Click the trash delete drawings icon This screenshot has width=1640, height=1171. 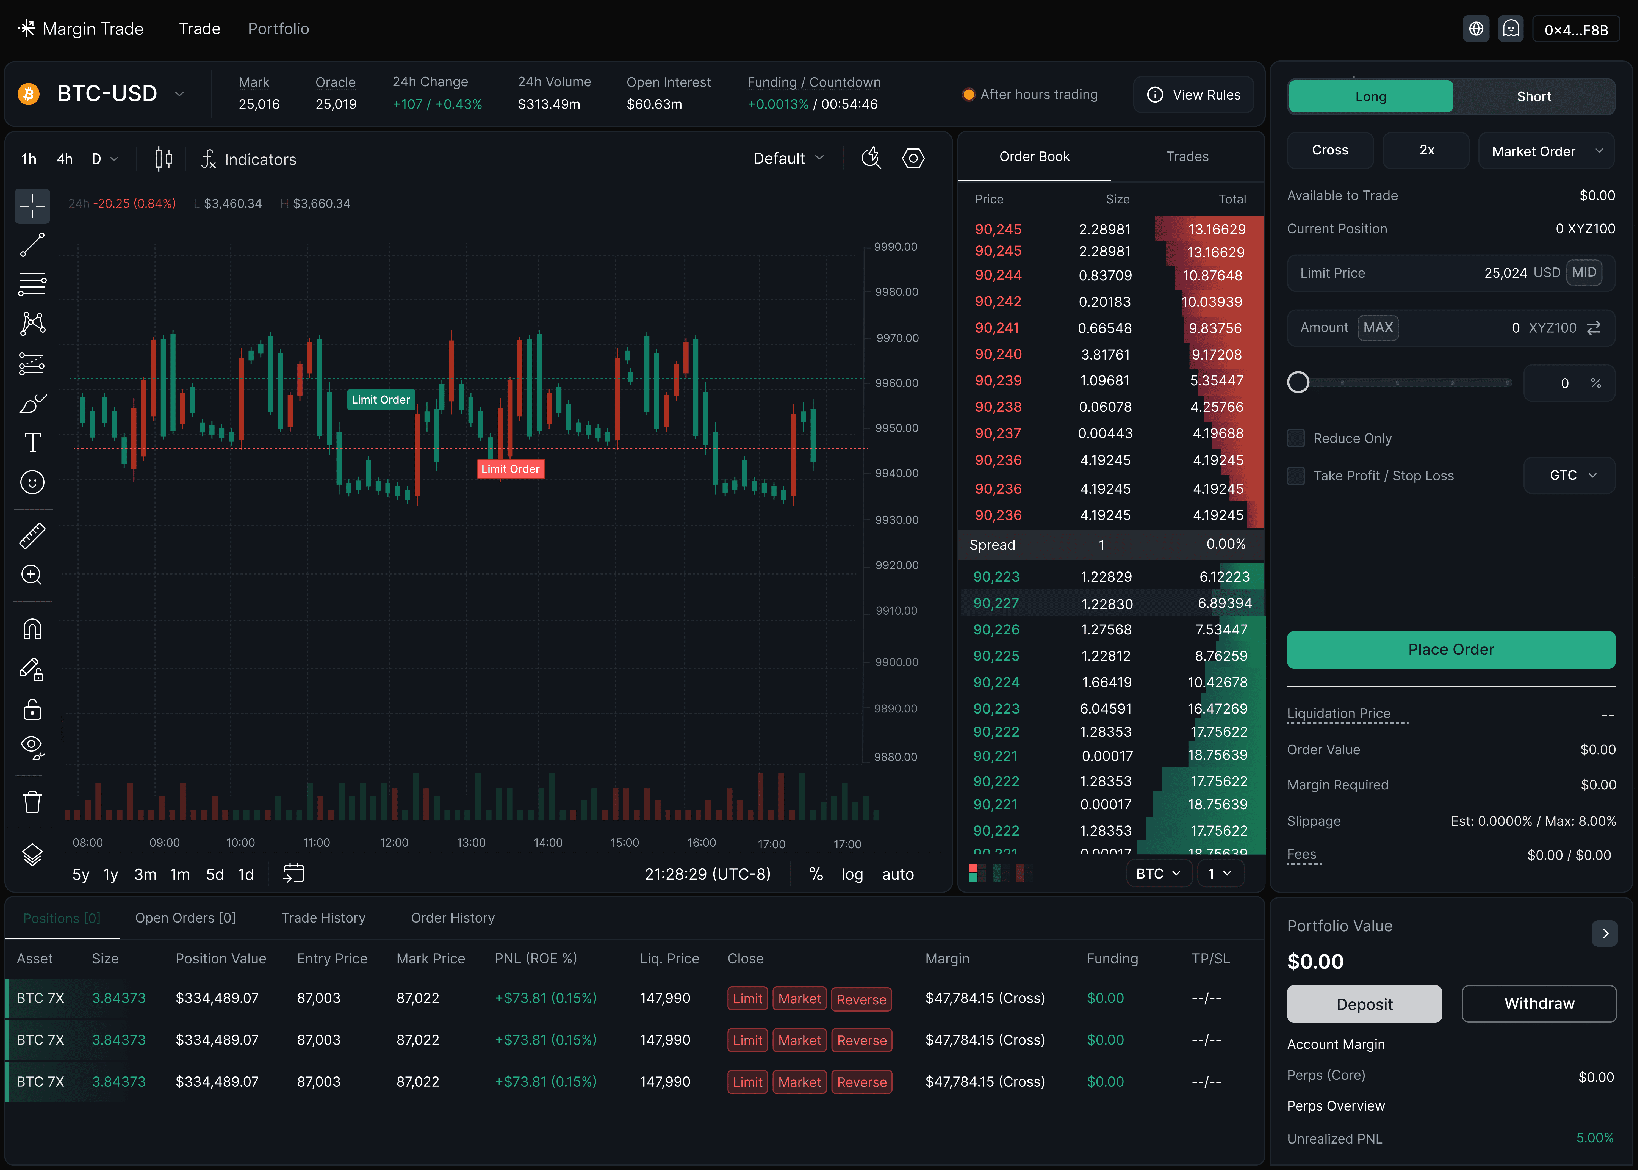[x=32, y=802]
